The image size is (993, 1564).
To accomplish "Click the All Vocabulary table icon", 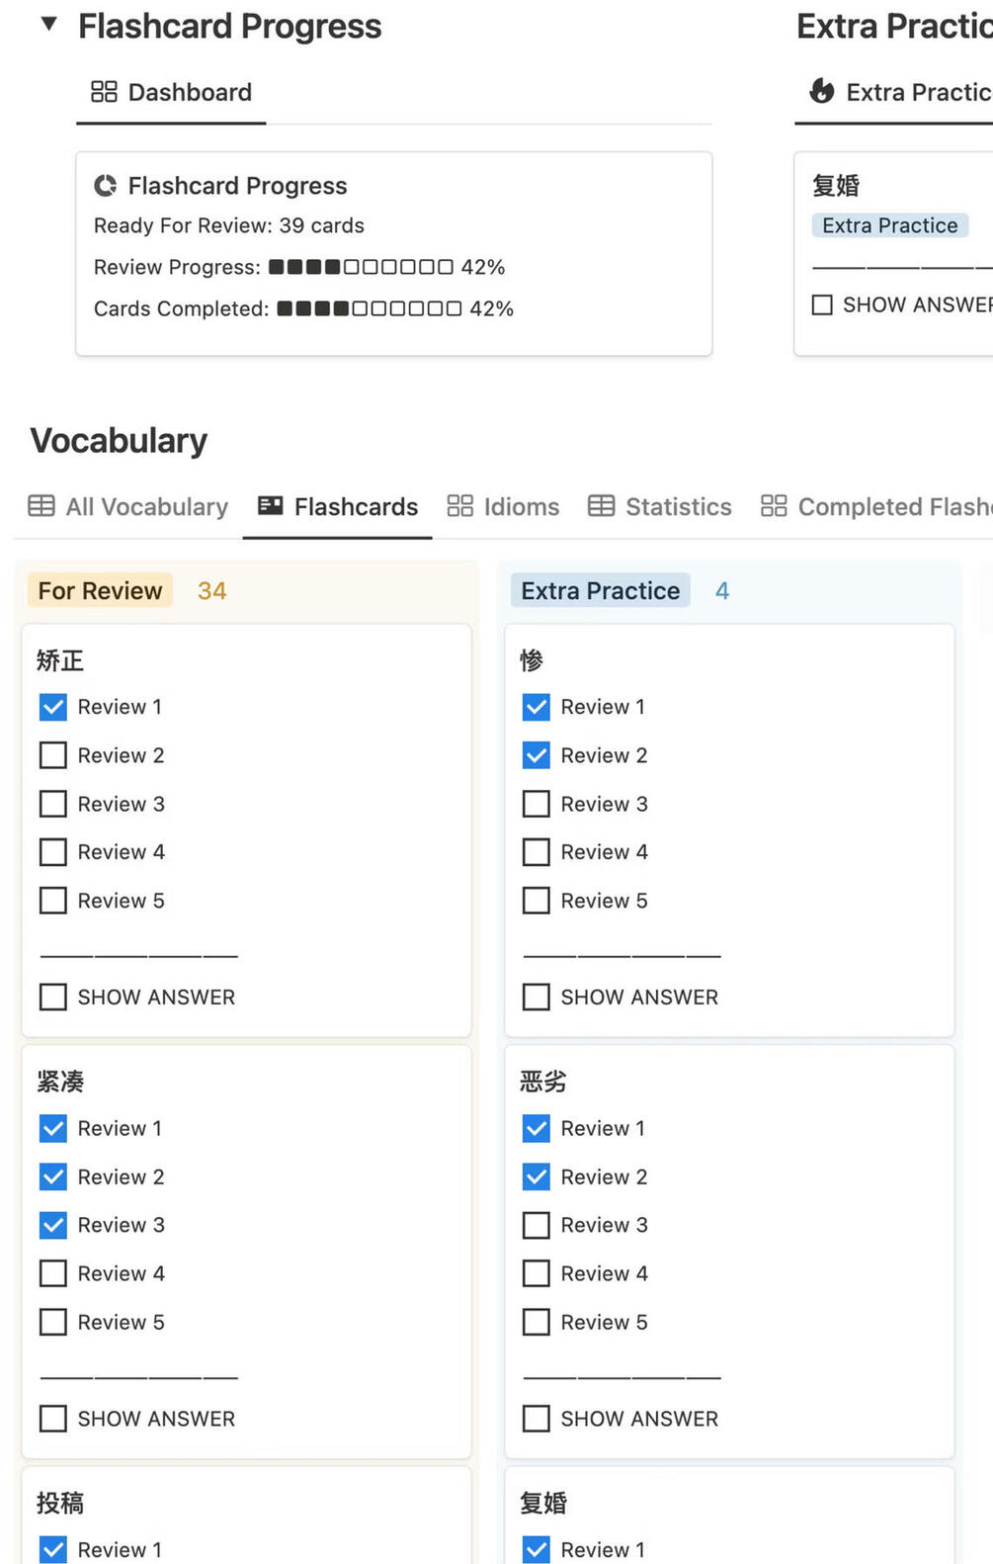I will (41, 506).
